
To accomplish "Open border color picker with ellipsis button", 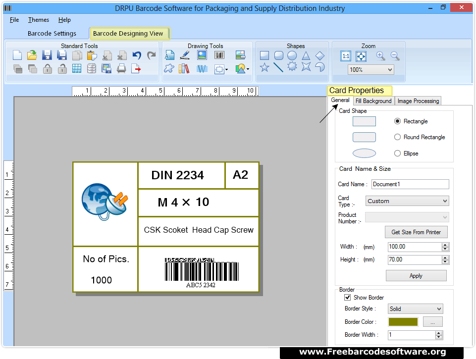I will coord(432,322).
